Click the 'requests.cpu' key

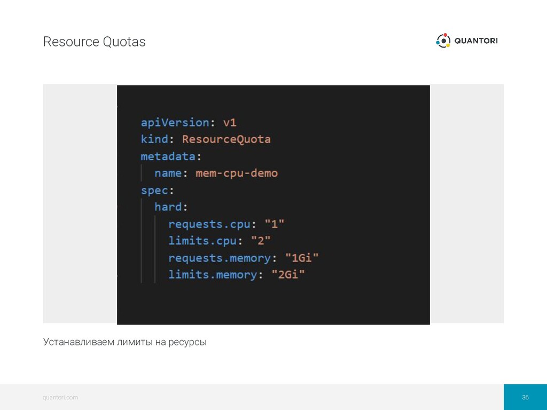pyautogui.click(x=209, y=224)
